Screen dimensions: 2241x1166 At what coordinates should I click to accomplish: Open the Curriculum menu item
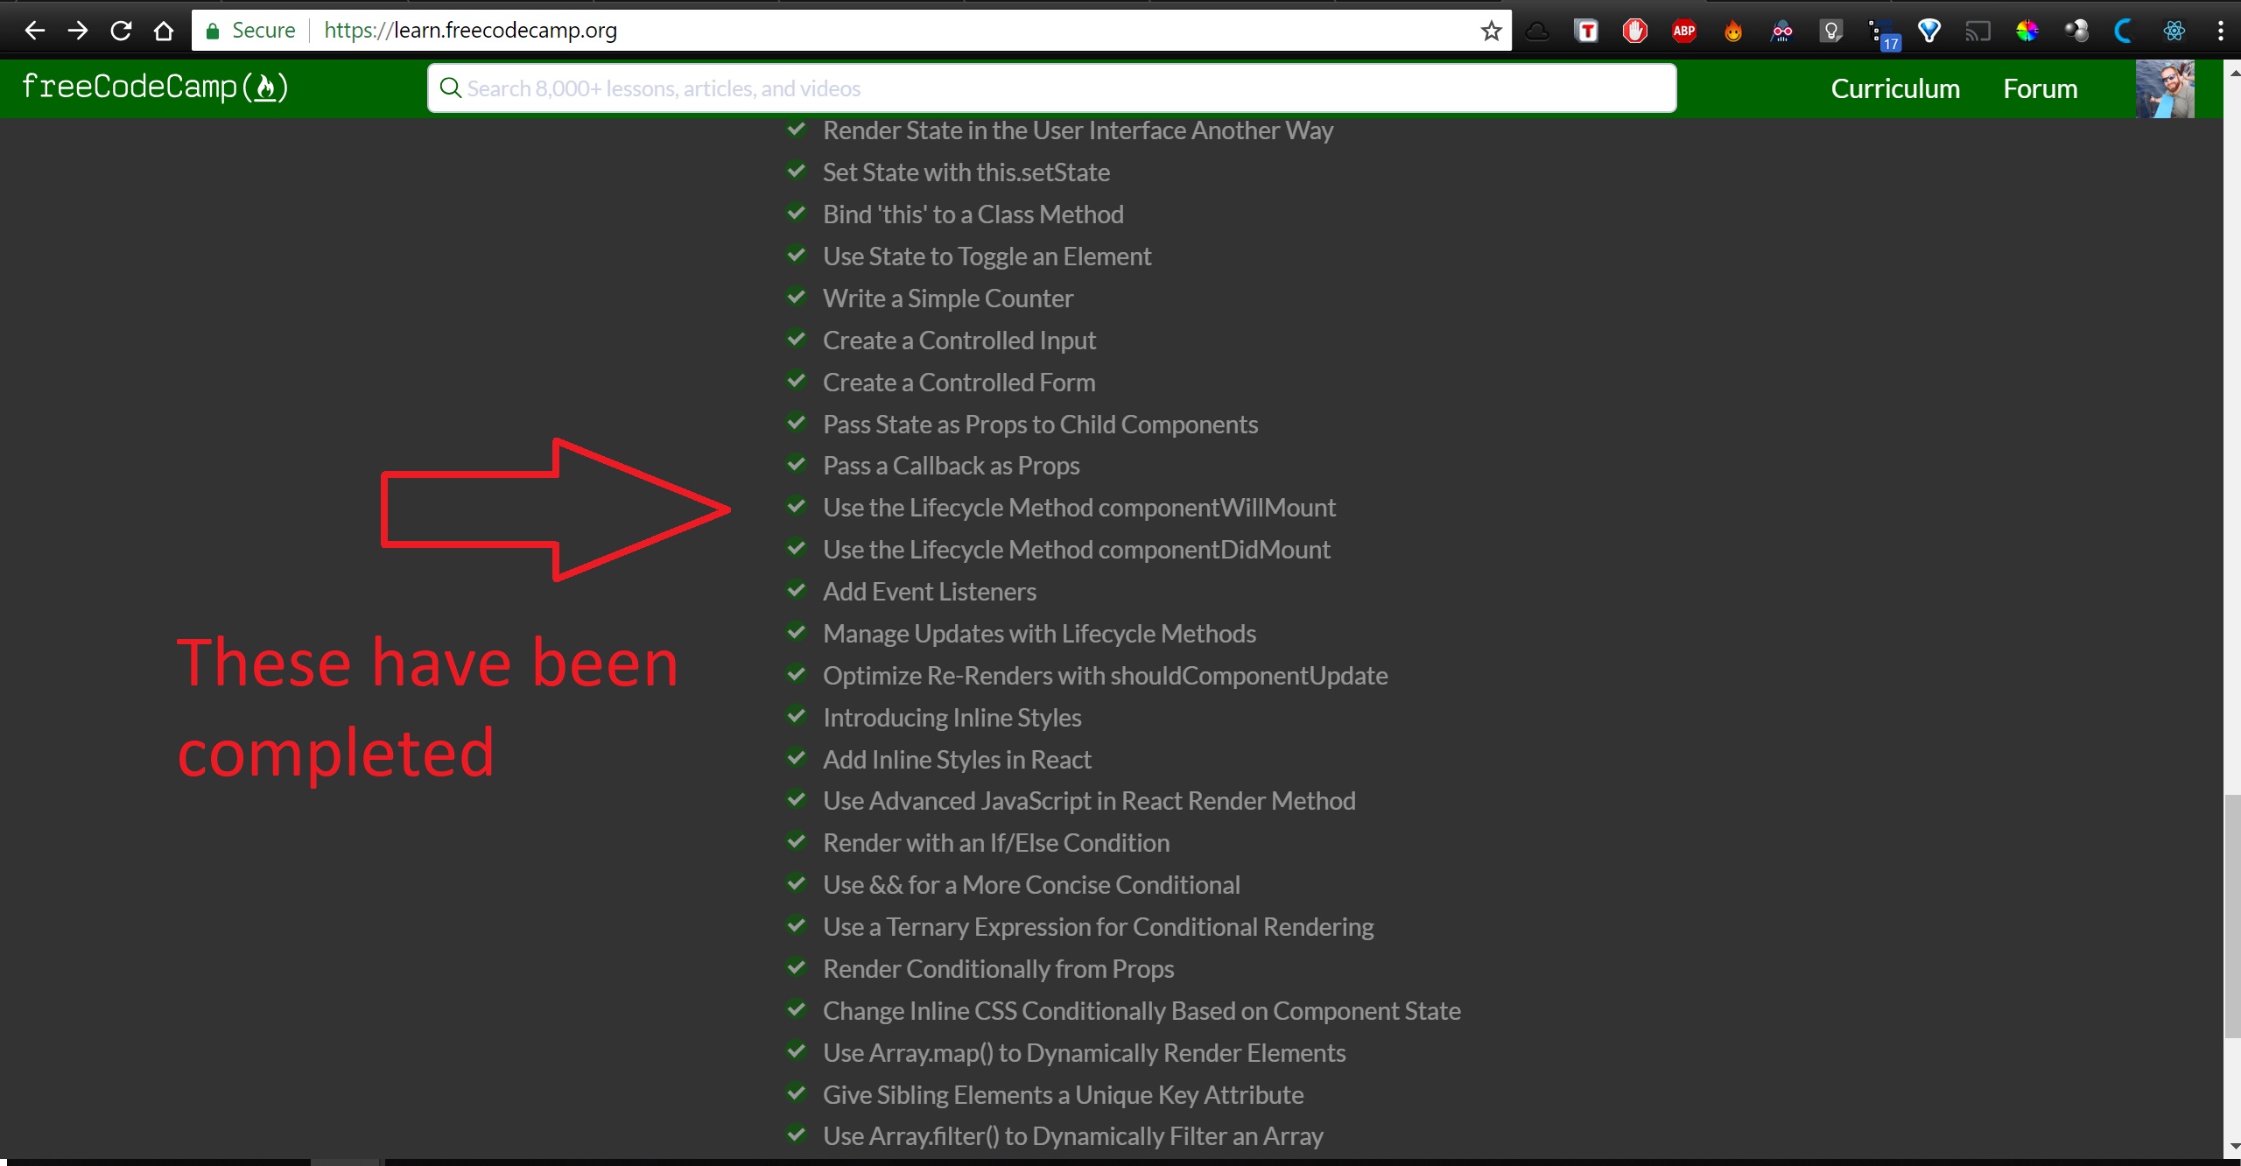[1894, 88]
